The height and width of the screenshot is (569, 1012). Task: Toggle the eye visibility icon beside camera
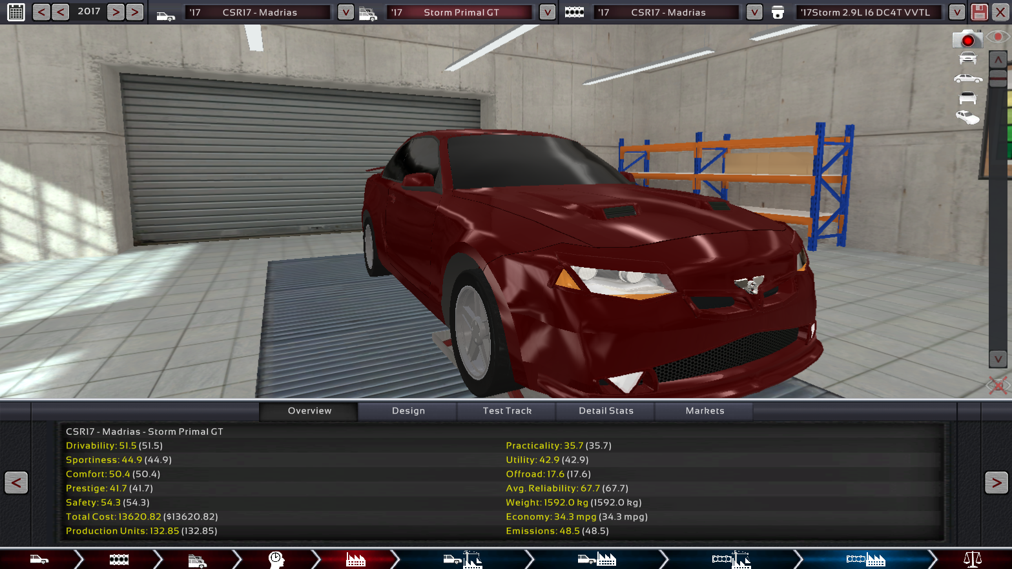(x=998, y=37)
